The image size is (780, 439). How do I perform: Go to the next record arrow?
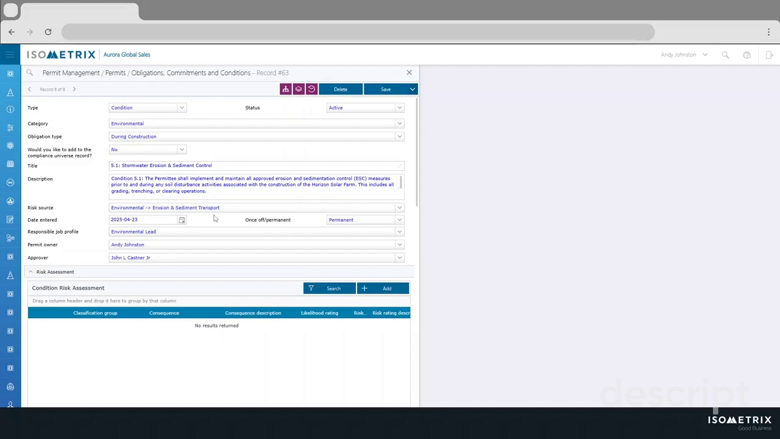click(x=74, y=90)
